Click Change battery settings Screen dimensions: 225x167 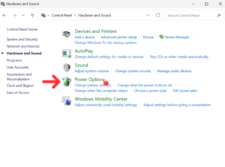click(x=93, y=85)
